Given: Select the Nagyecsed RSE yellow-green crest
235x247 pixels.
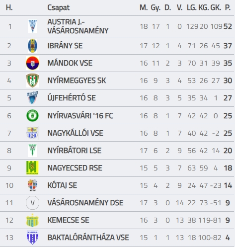Looking at the screenshot, I should click(x=32, y=168).
